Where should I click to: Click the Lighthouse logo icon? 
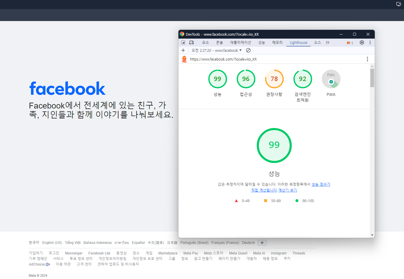click(x=184, y=59)
